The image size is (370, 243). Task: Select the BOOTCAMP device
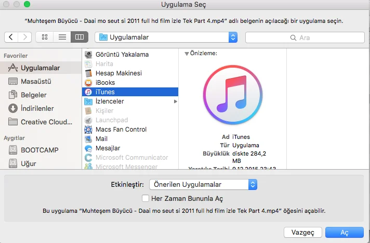coord(41,150)
